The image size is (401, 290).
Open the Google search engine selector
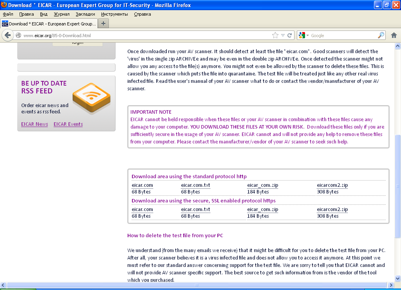click(x=303, y=35)
